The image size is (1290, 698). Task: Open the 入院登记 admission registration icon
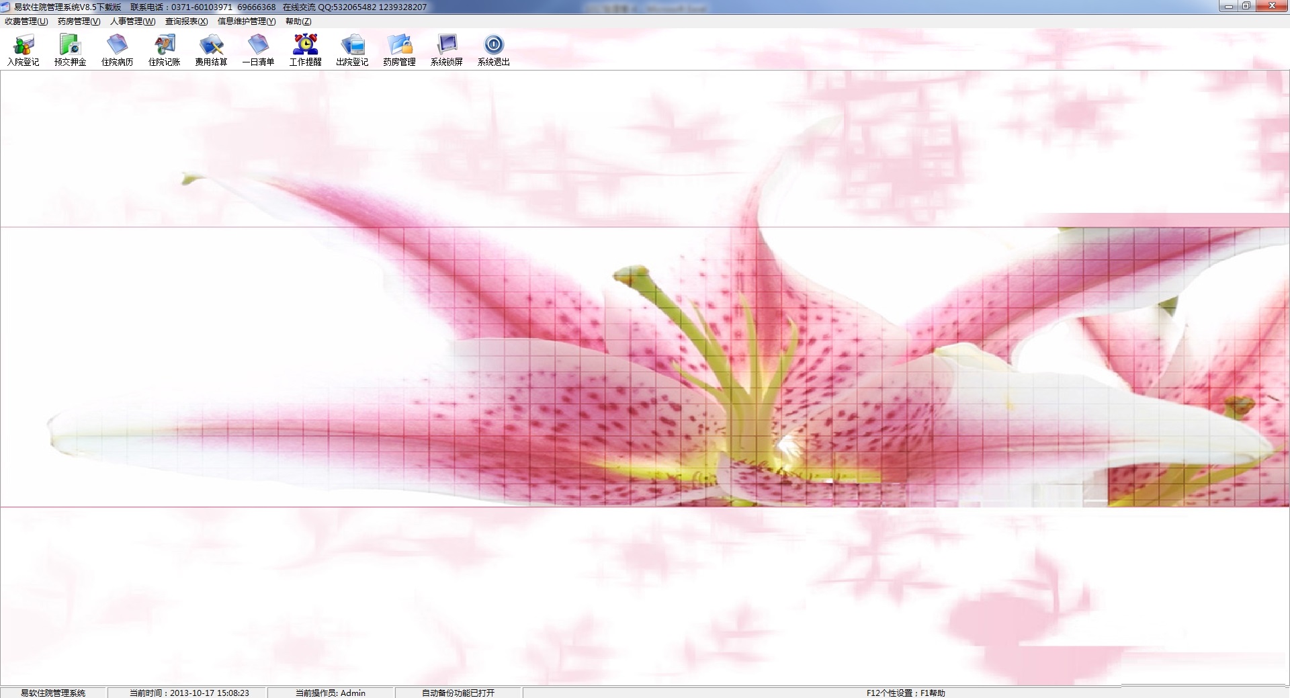click(x=24, y=50)
